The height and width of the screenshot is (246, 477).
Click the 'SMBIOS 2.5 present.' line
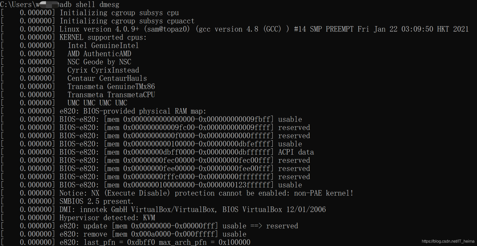(97, 201)
